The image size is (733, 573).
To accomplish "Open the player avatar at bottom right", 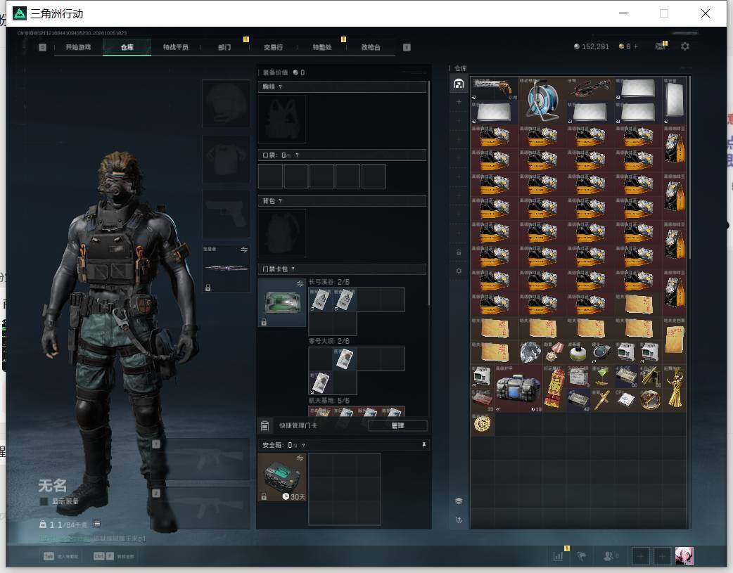I will (x=684, y=556).
